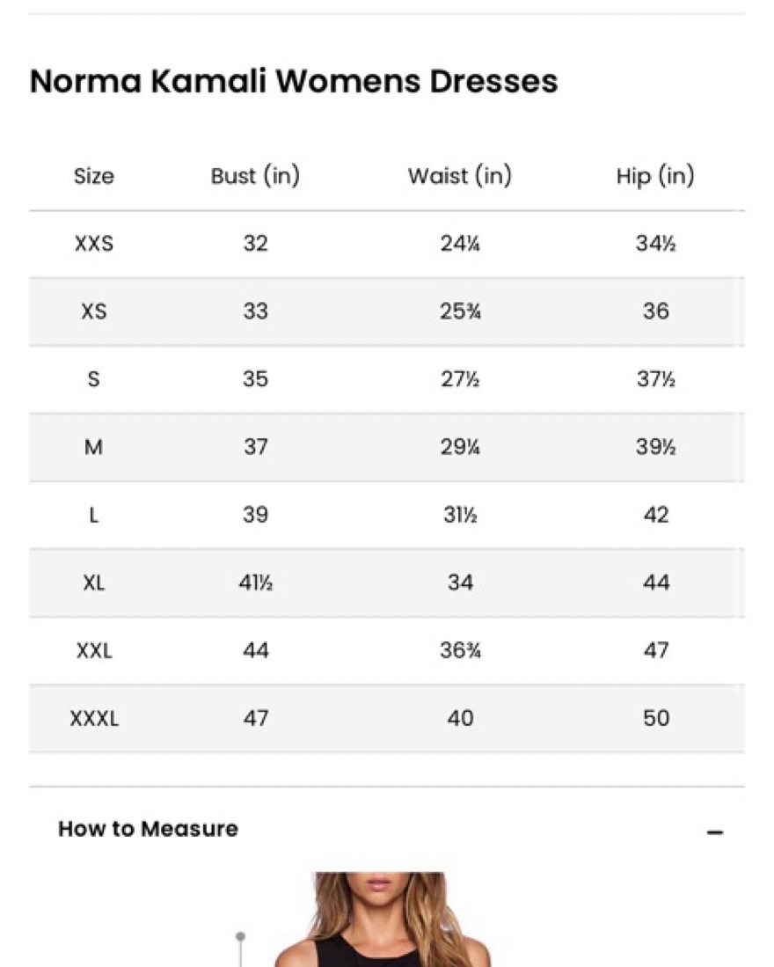Viewport: 774px width, 967px height.
Task: Select the XXS size row label
Action: click(x=94, y=243)
